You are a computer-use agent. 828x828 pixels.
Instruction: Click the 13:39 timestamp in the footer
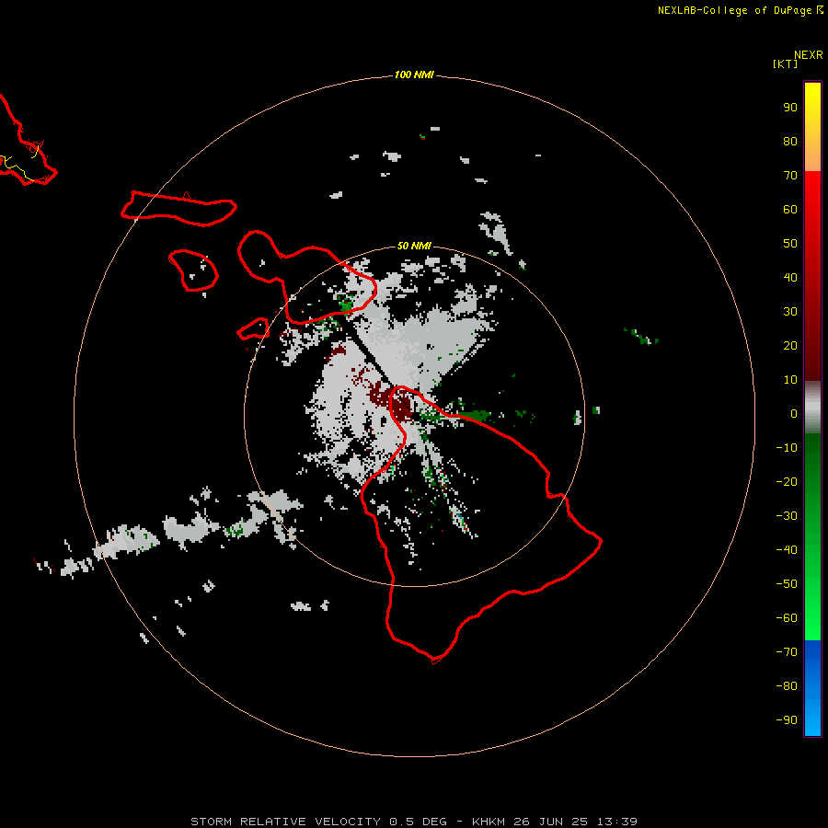pos(616,822)
